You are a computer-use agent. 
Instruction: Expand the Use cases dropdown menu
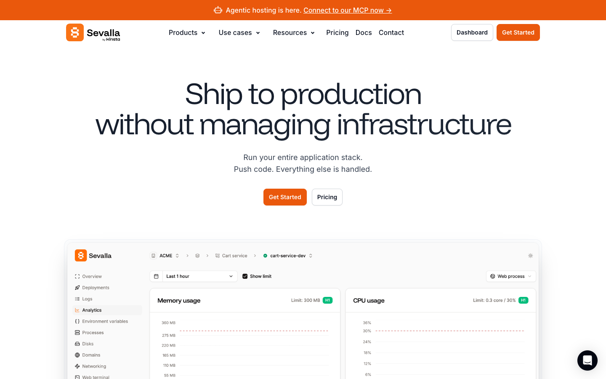[x=239, y=32]
